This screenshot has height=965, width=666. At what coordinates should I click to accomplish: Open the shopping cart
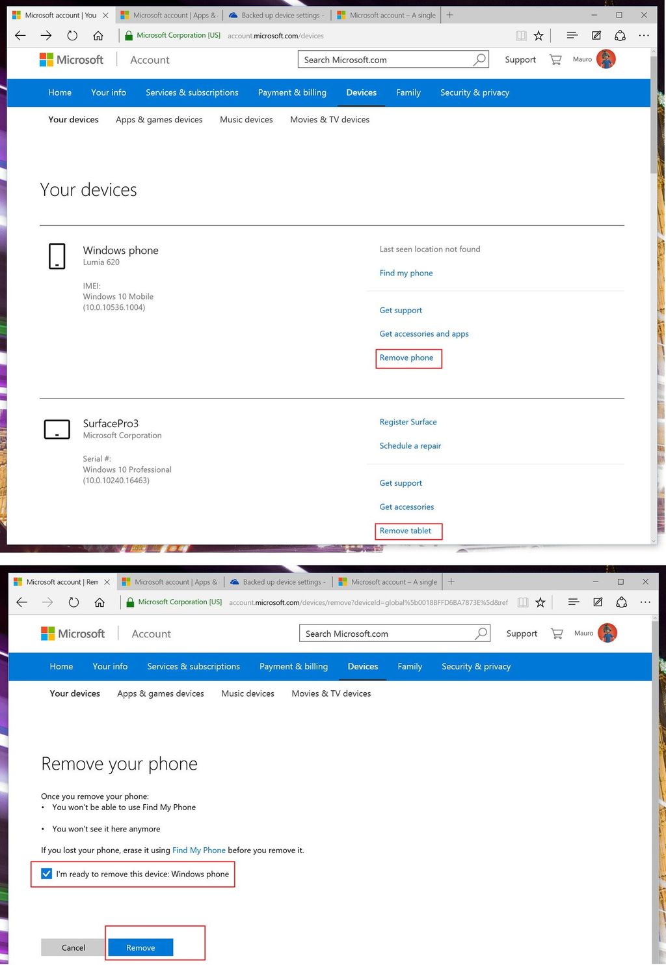click(555, 59)
